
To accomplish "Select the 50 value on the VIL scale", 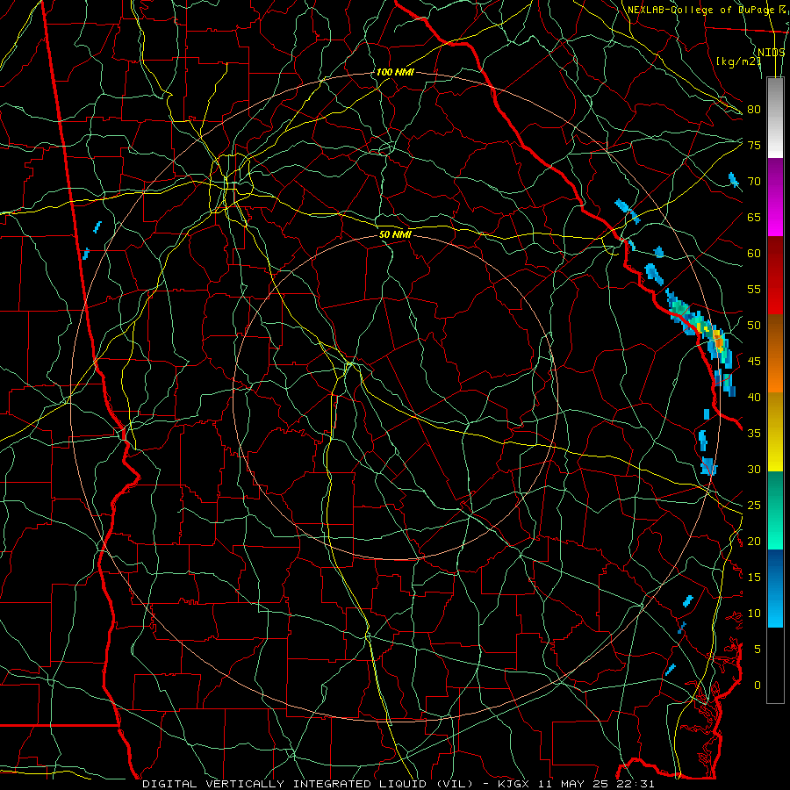I will click(x=754, y=326).
